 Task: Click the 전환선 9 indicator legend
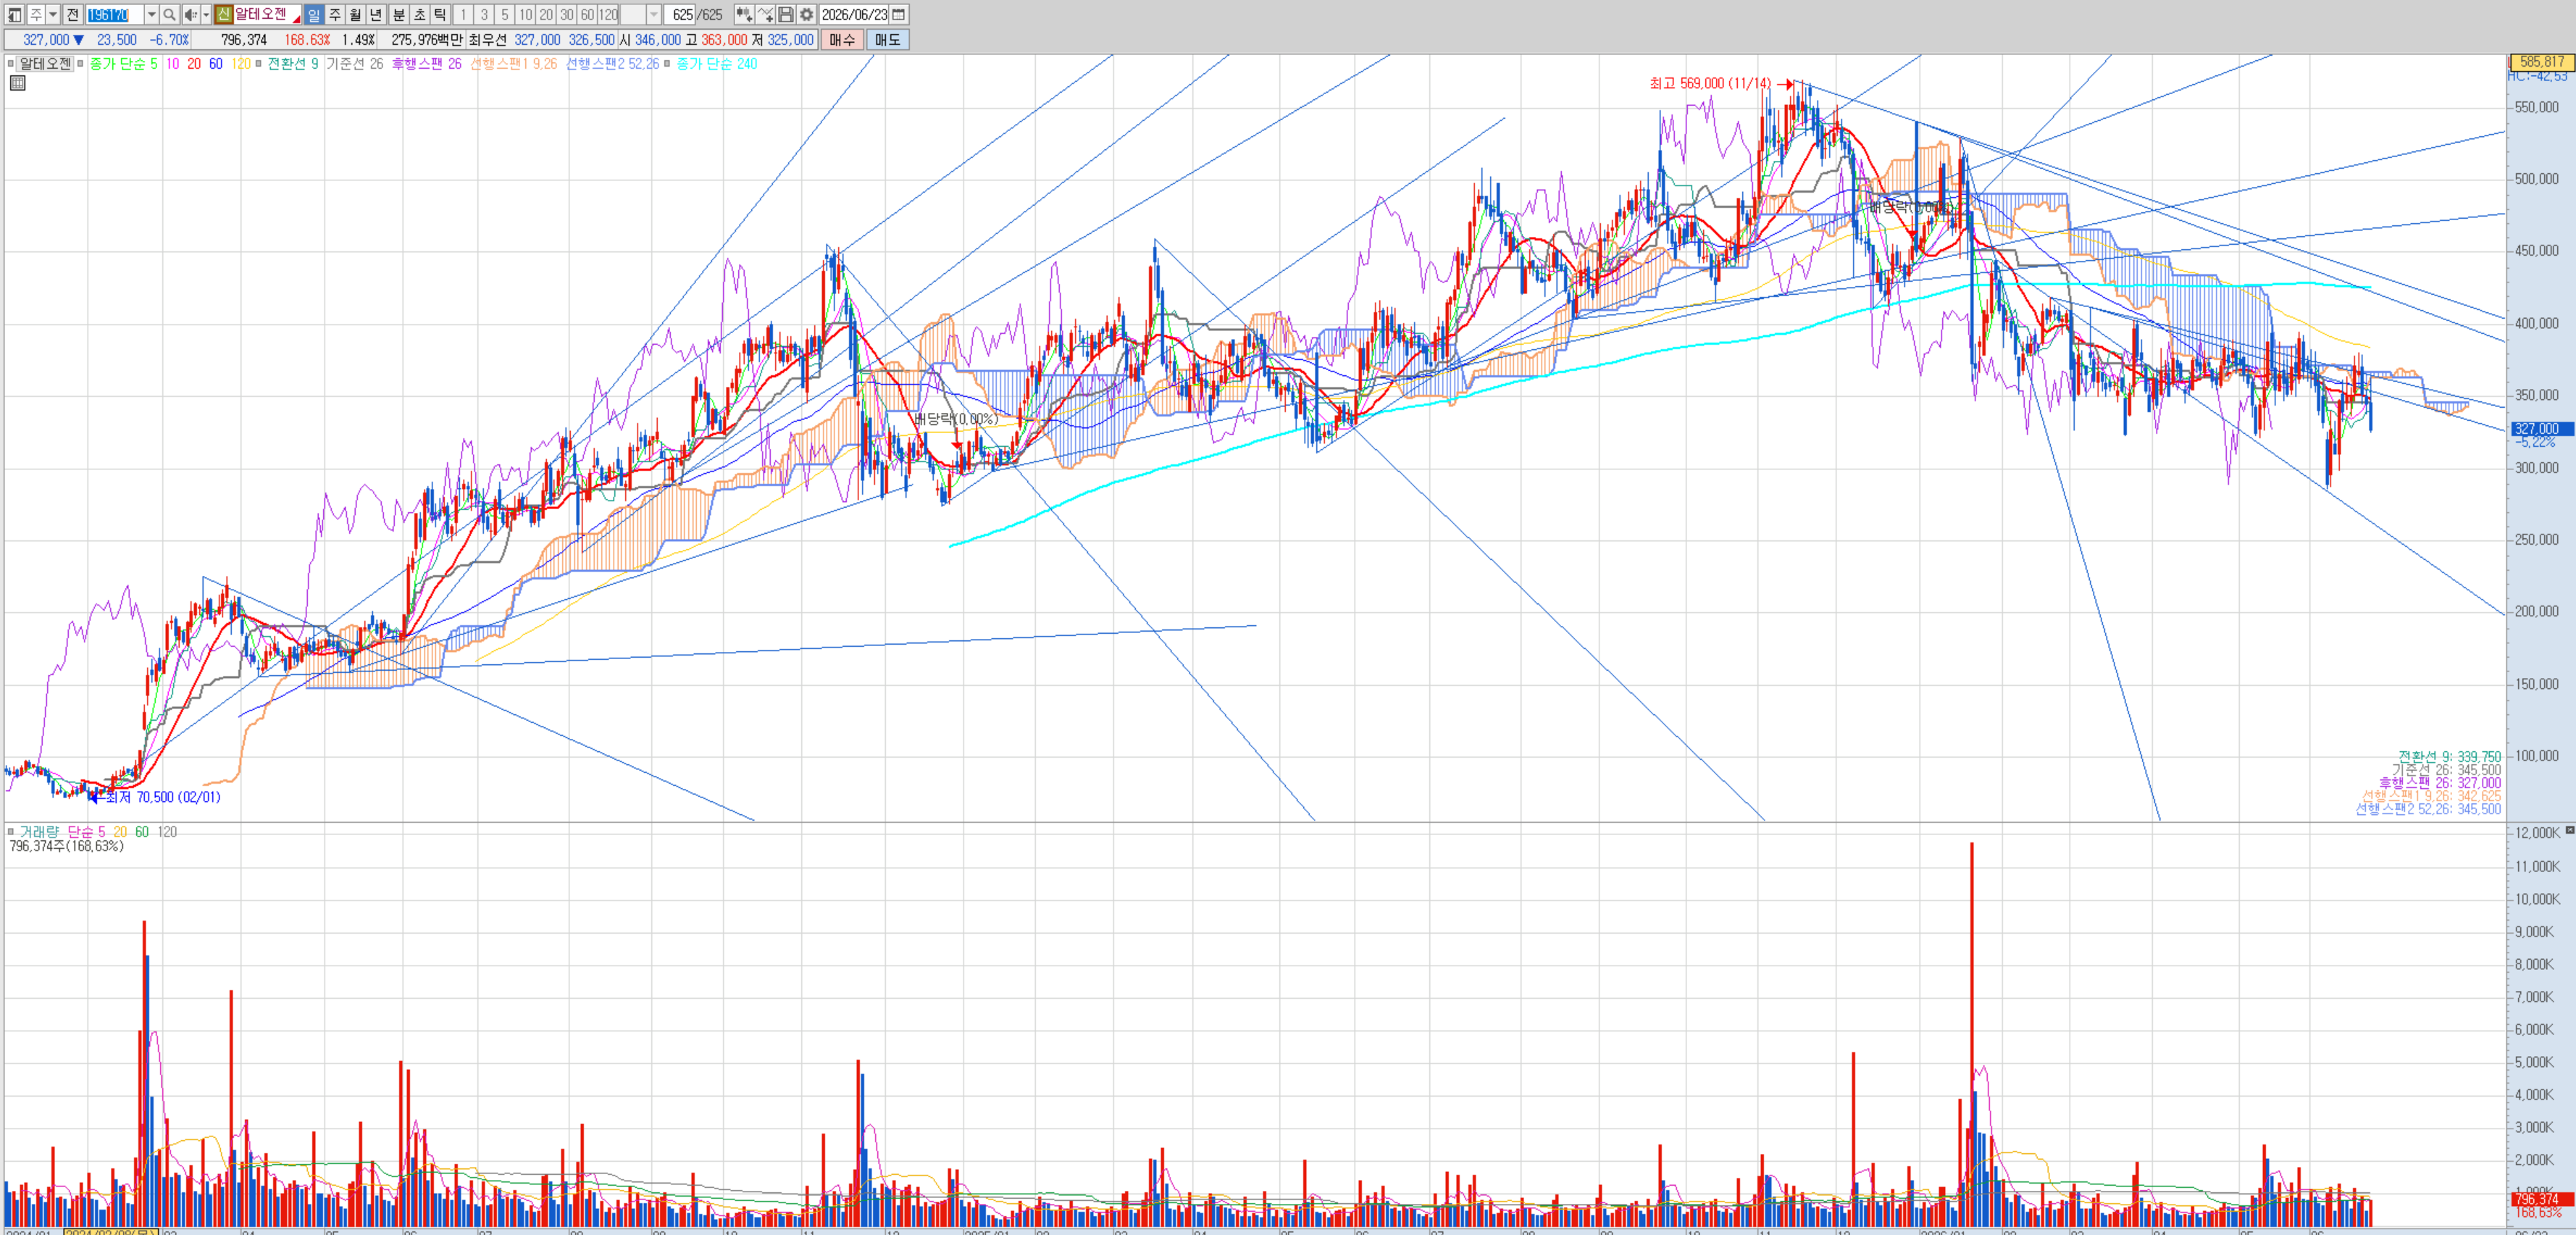[x=292, y=63]
